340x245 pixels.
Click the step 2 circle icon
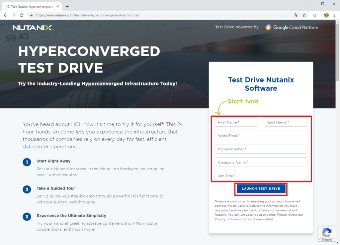pyautogui.click(x=27, y=189)
